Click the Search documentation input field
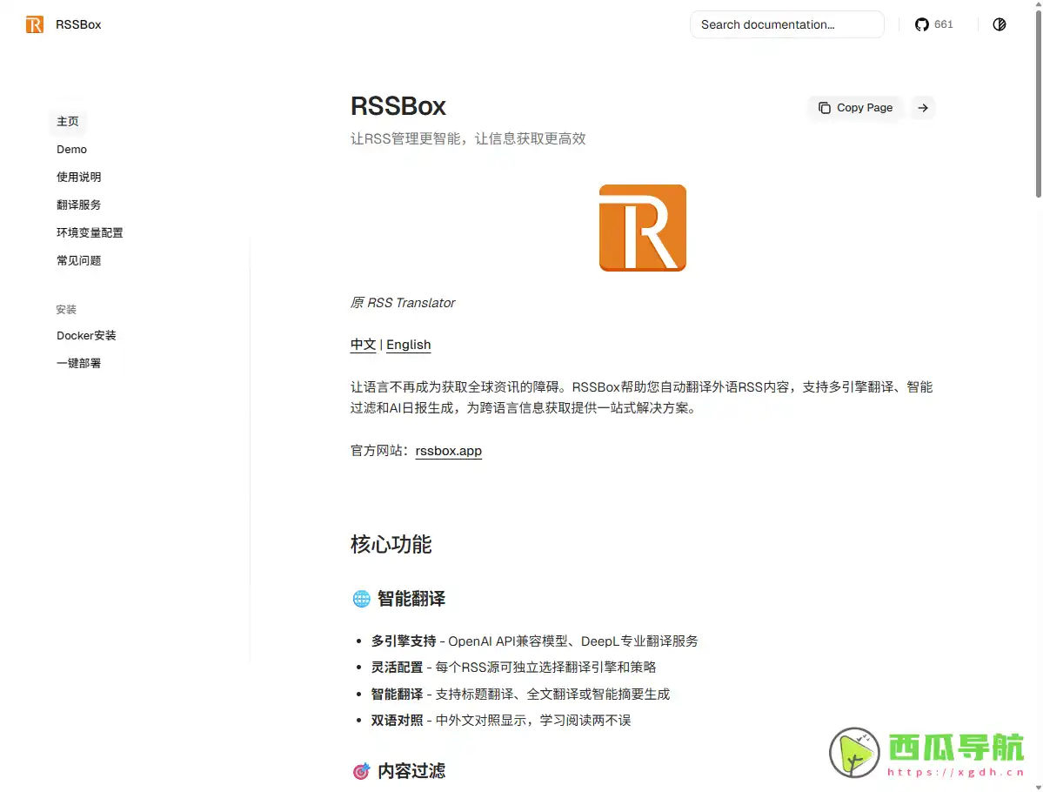Viewport: 1043px width, 792px height. tap(786, 24)
